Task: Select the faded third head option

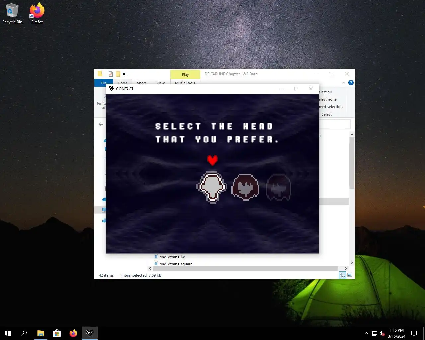Action: click(279, 187)
